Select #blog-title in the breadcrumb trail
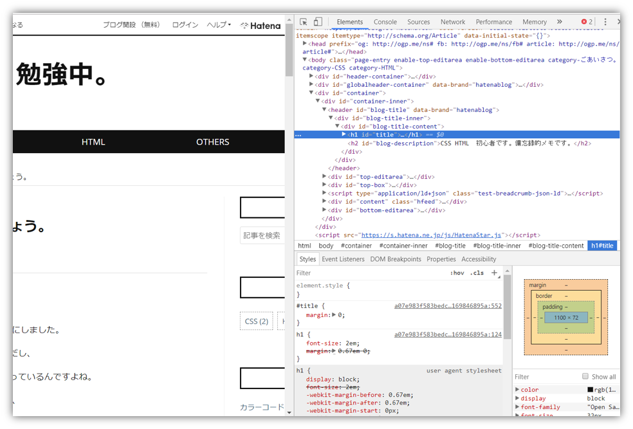Viewport: 633px width, 429px height. (450, 246)
